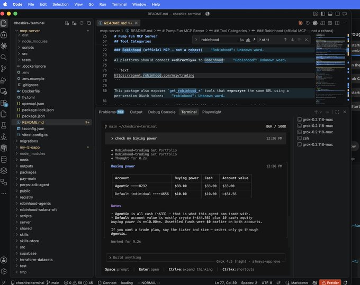Screen dimensions: 360x285
Task: Open the Extensions view
Action: [x=4, y=103]
